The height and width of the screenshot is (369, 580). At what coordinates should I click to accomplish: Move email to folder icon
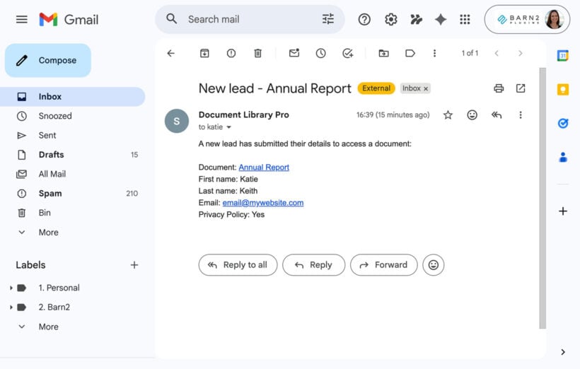pyautogui.click(x=383, y=53)
